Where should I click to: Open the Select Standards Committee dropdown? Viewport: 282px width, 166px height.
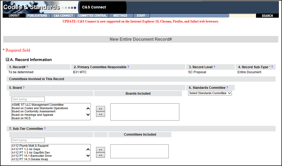pos(210,93)
